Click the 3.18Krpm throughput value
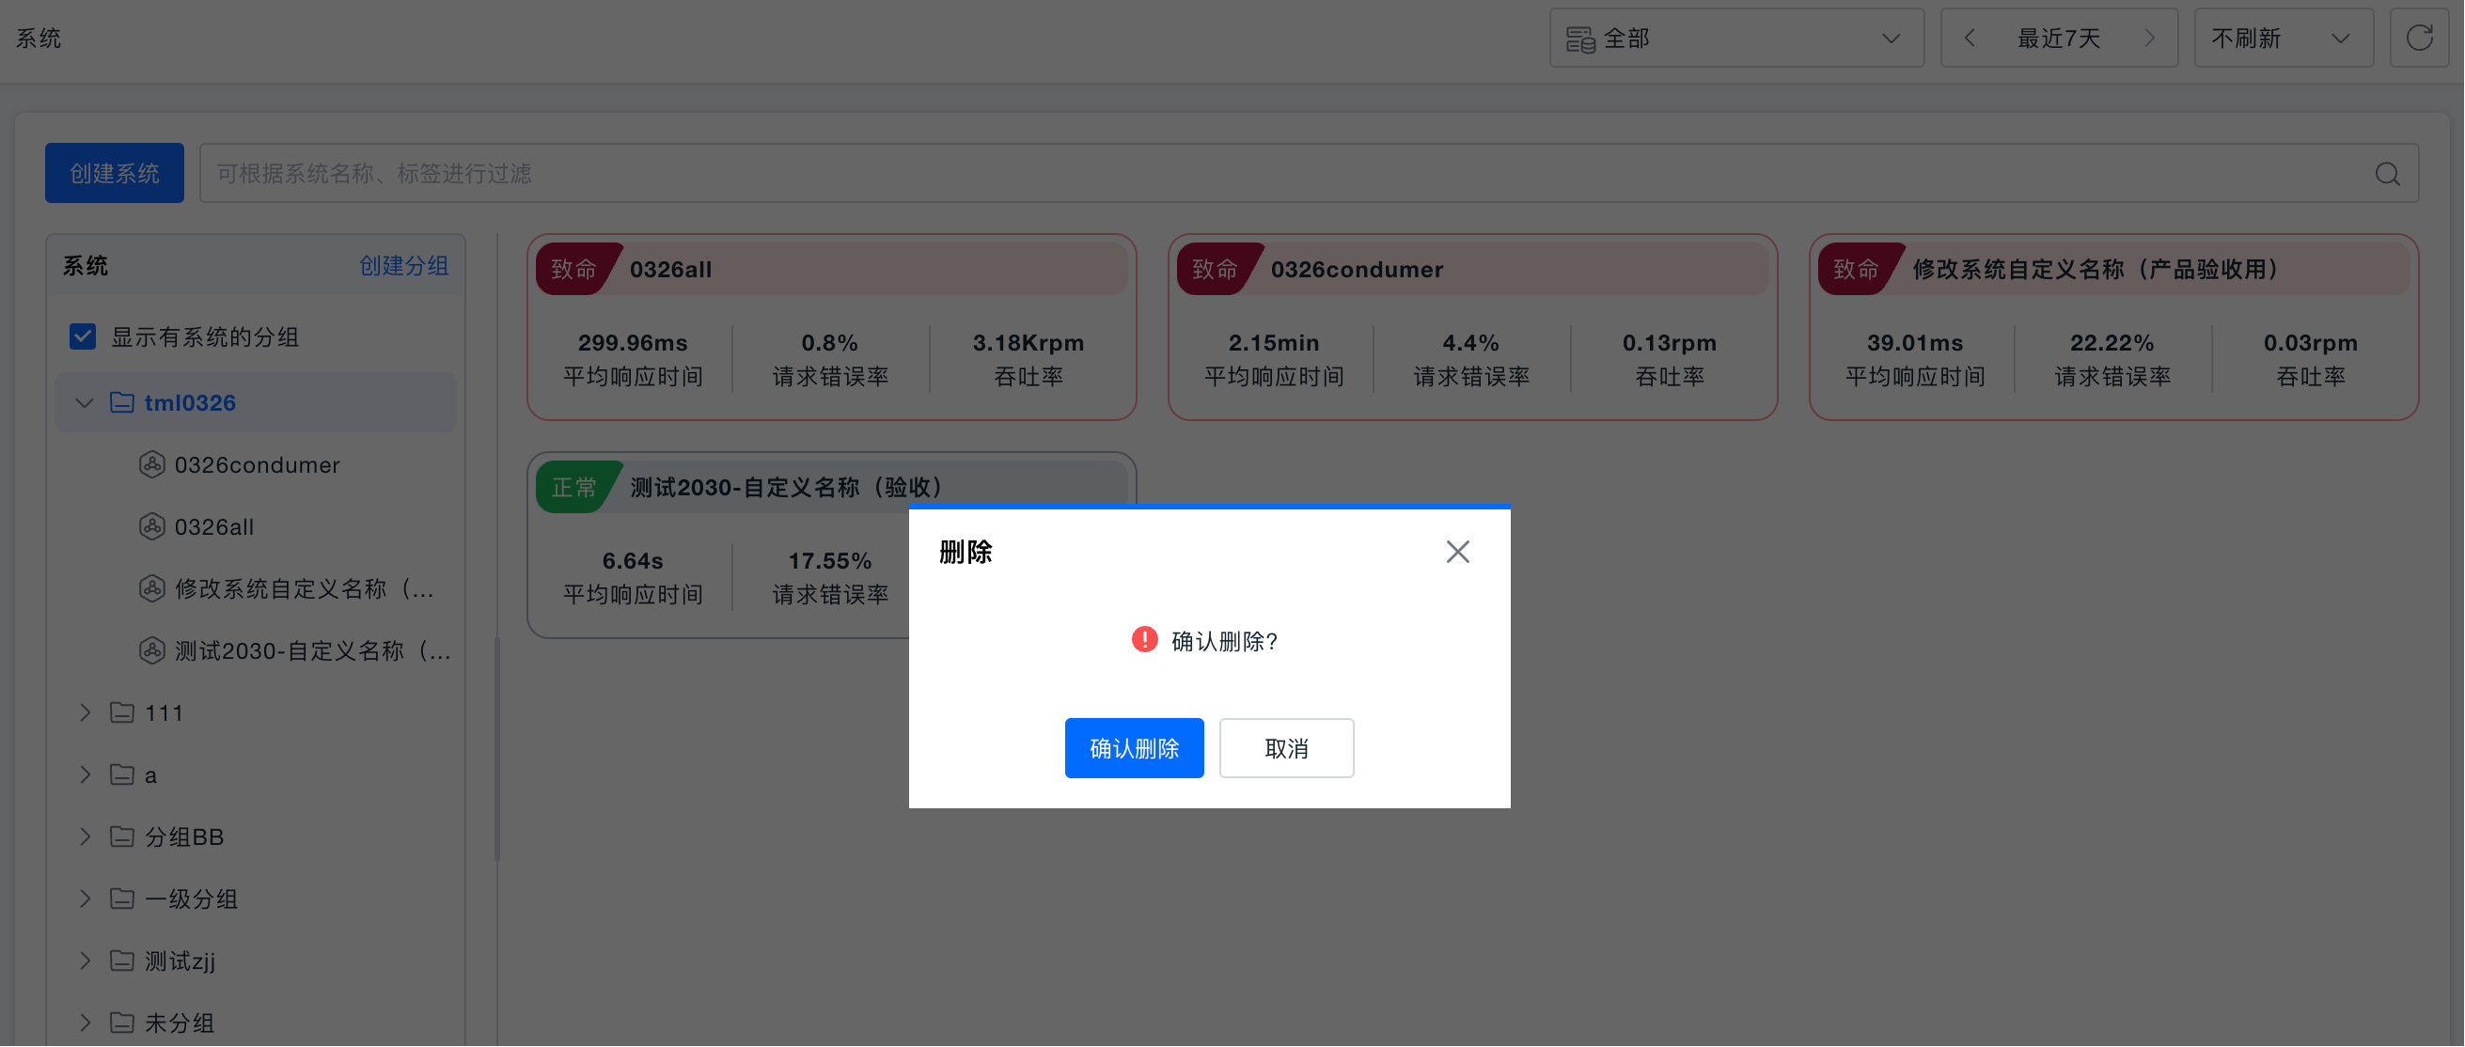Image resolution: width=2465 pixels, height=1047 pixels. [x=1028, y=342]
